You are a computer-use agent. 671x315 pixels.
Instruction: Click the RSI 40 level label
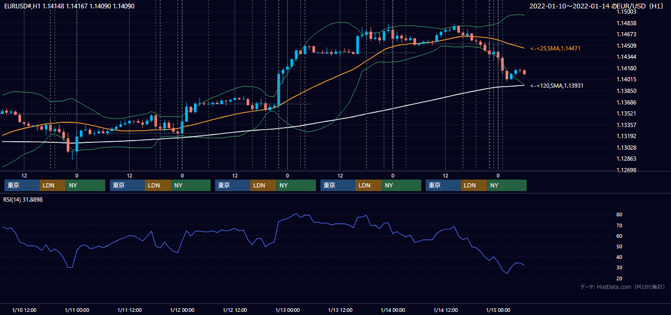point(620,257)
